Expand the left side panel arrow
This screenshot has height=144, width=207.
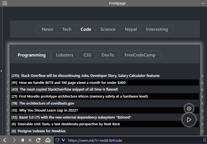point(1,71)
